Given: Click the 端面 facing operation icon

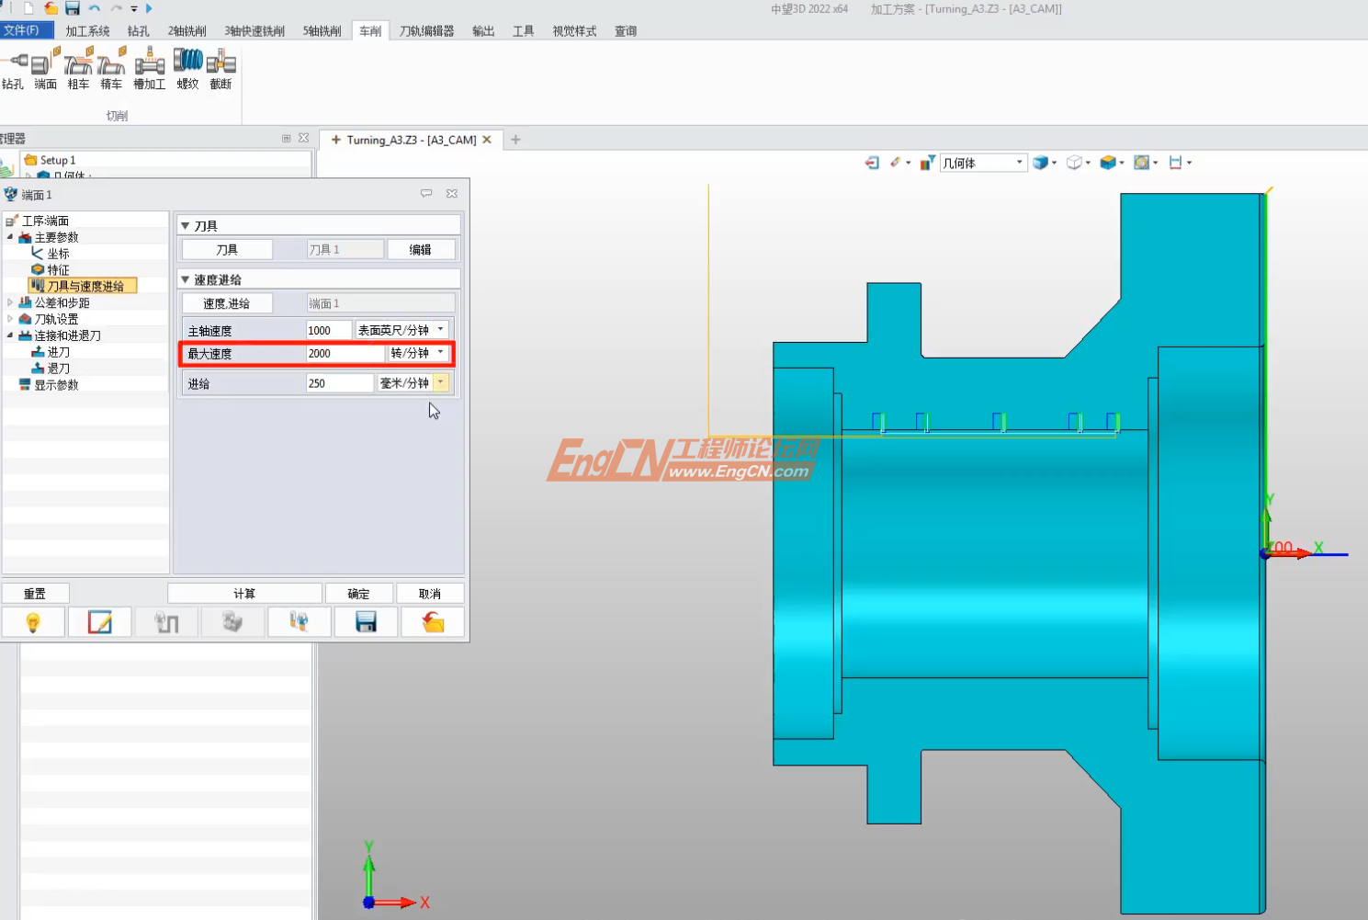Looking at the screenshot, I should [x=45, y=69].
